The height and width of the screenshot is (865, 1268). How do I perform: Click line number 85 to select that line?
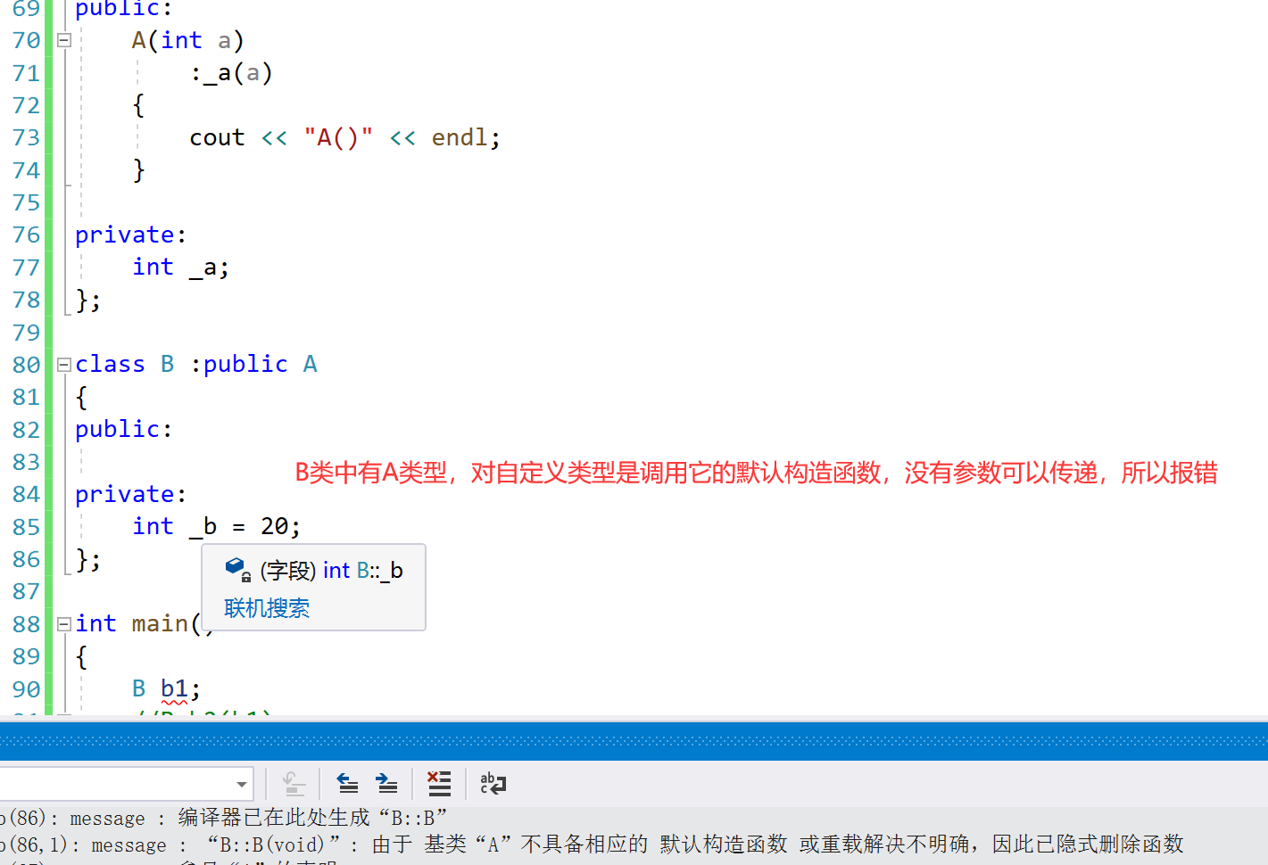coord(26,526)
